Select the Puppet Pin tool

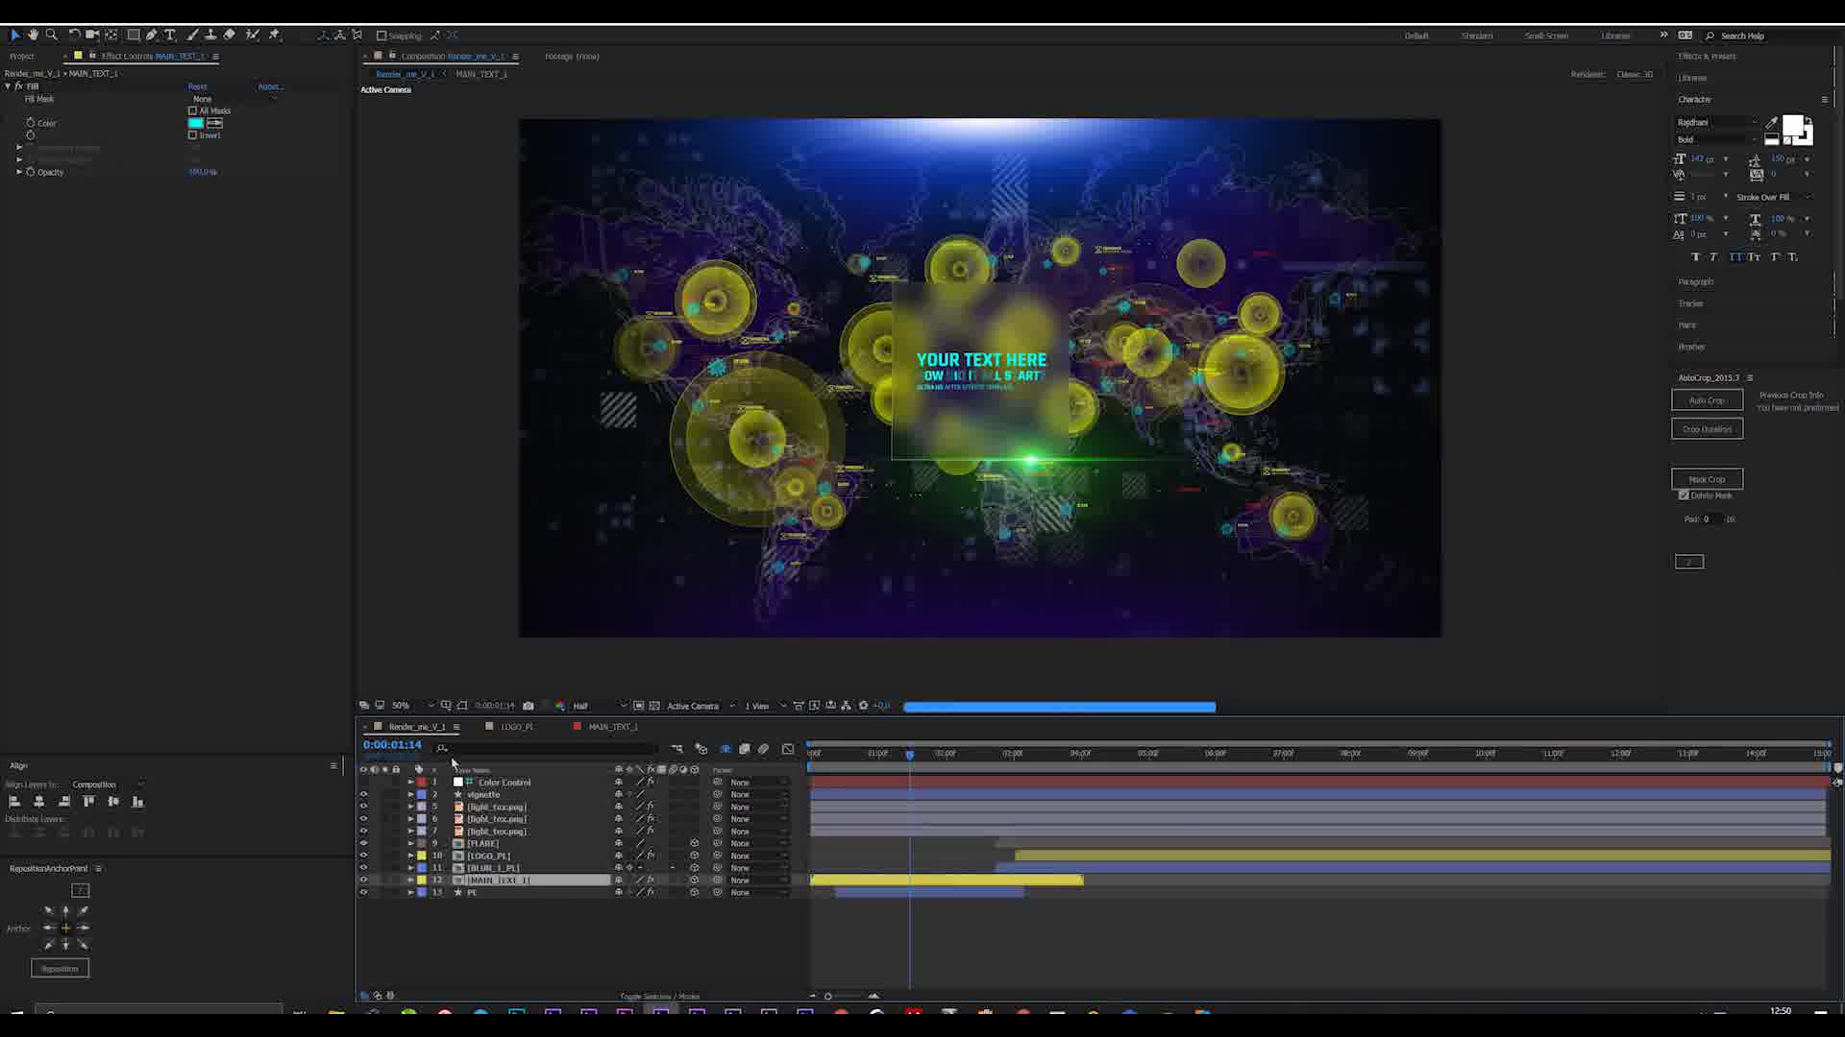pyautogui.click(x=275, y=35)
